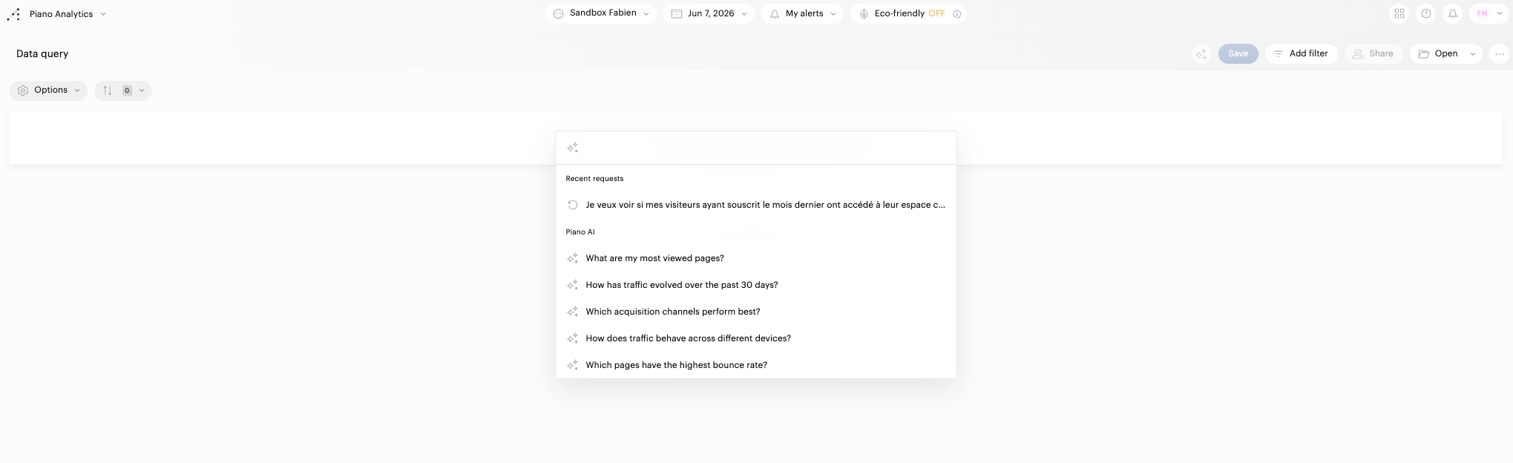The width and height of the screenshot is (1513, 463).
Task: Open the three-dot more options menu
Action: point(1500,53)
